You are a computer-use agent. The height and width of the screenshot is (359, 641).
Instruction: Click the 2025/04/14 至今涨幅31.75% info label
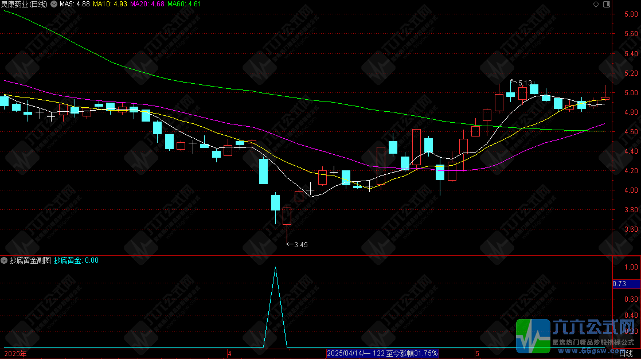coord(382,353)
